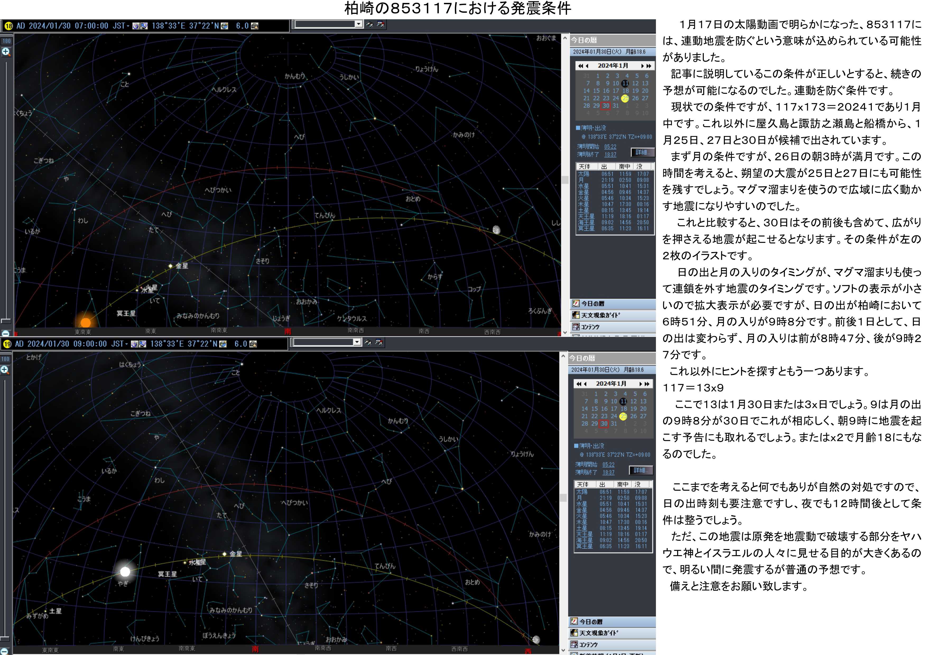Go to next month in the upper calendar
Screen dimensions: 935x655
pyautogui.click(x=643, y=66)
